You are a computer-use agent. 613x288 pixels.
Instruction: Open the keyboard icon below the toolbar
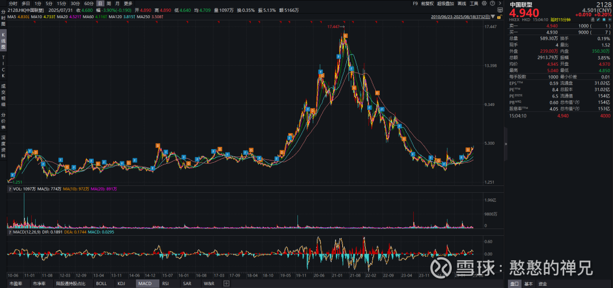coord(500,10)
